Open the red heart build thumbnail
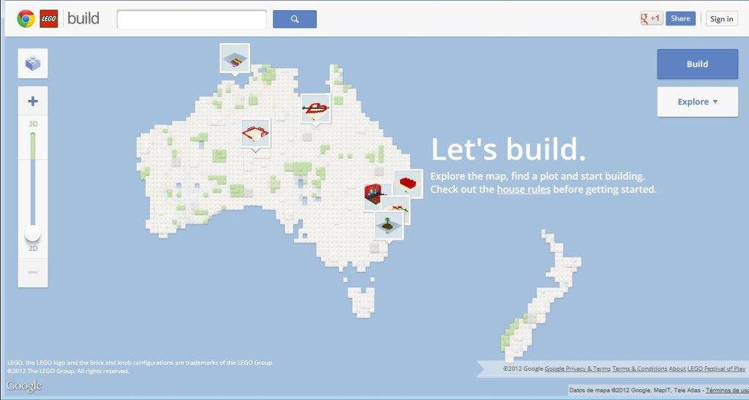 tap(316, 108)
